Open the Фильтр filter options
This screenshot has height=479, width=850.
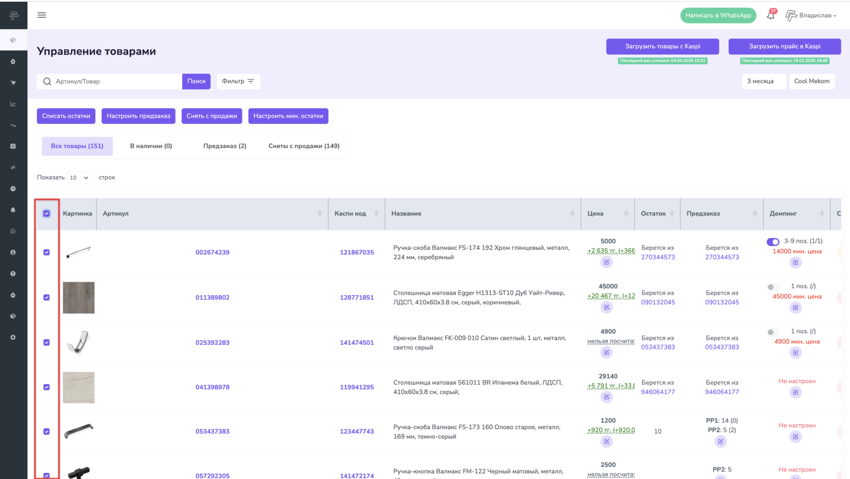pyautogui.click(x=238, y=81)
